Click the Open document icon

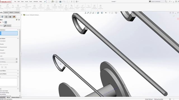click(x=53, y=1)
